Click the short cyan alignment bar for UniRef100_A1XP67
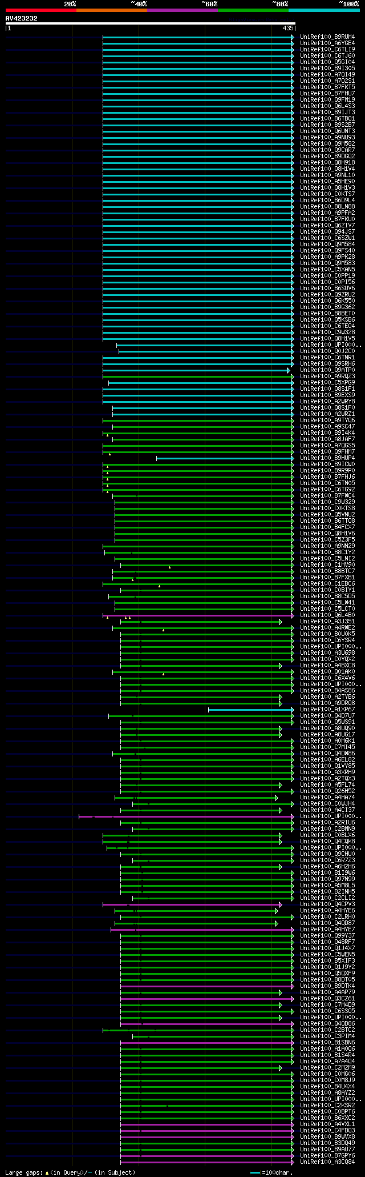The width and height of the screenshot is (365, 1177). click(250, 710)
